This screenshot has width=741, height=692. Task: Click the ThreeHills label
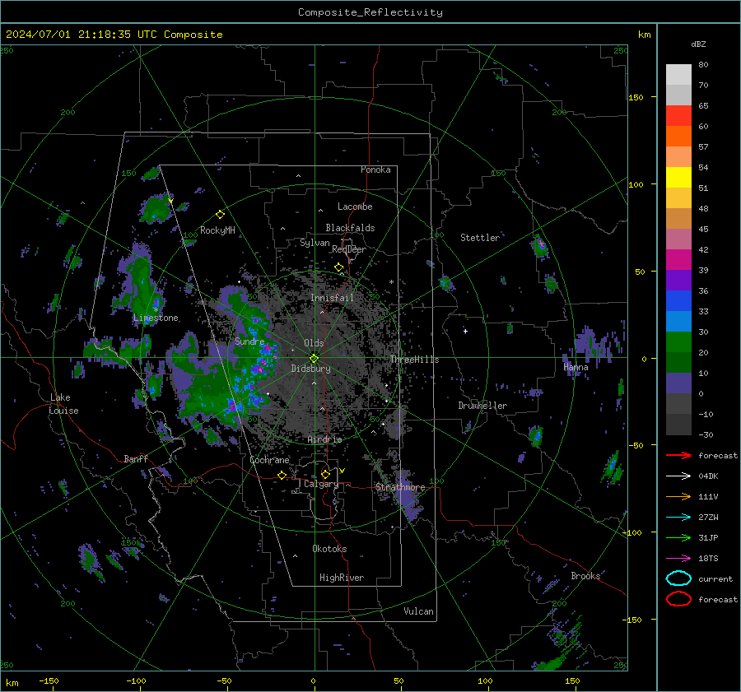(x=414, y=360)
